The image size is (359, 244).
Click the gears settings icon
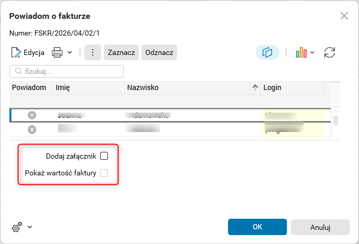click(17, 227)
